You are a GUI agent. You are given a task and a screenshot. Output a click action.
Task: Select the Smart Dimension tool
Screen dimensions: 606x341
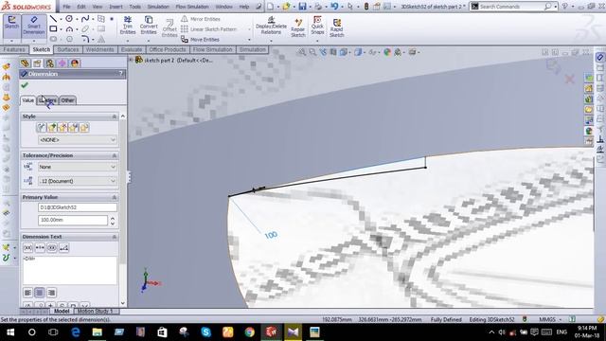point(34,26)
